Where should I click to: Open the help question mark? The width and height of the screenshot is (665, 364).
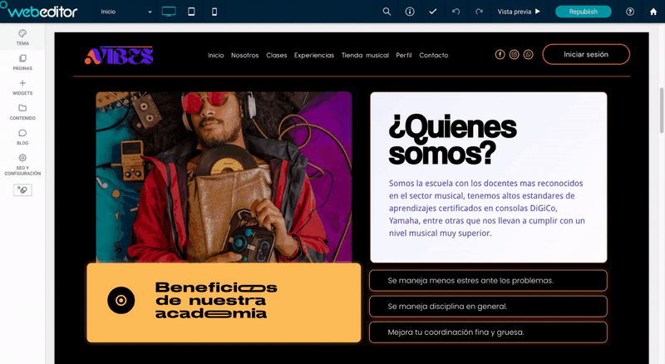point(630,12)
